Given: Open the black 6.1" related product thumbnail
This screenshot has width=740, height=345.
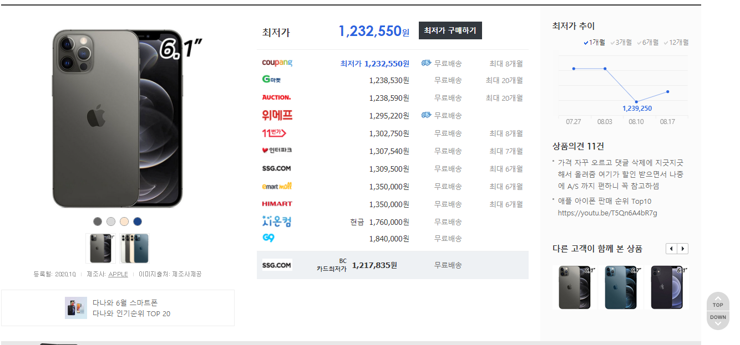Looking at the screenshot, I should point(667,287).
